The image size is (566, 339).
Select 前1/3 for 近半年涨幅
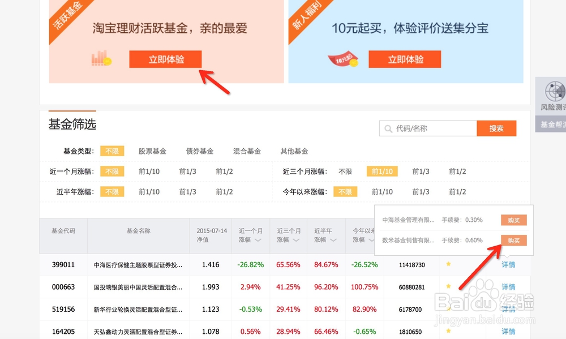[x=188, y=191]
